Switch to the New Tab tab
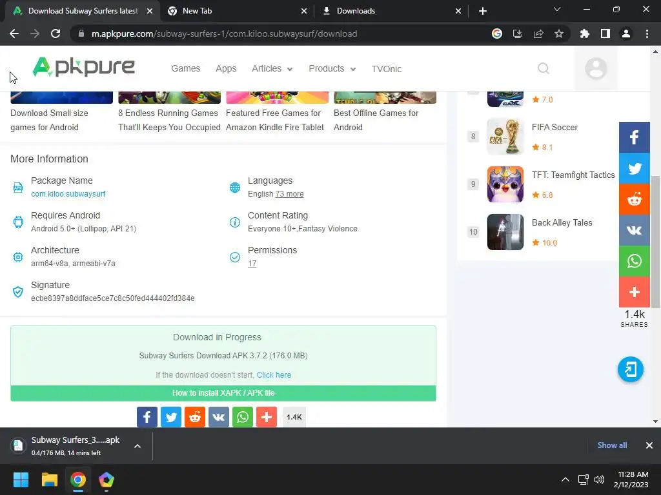Image resolution: width=661 pixels, height=495 pixels. 238,11
